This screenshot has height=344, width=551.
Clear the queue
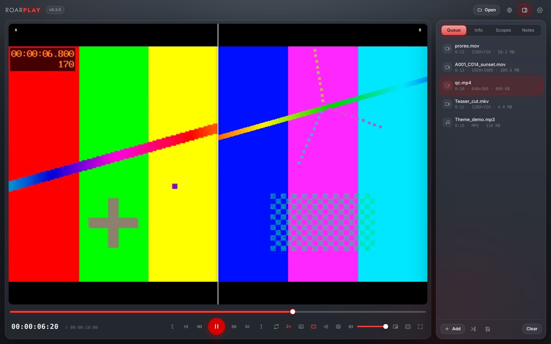[532, 329]
